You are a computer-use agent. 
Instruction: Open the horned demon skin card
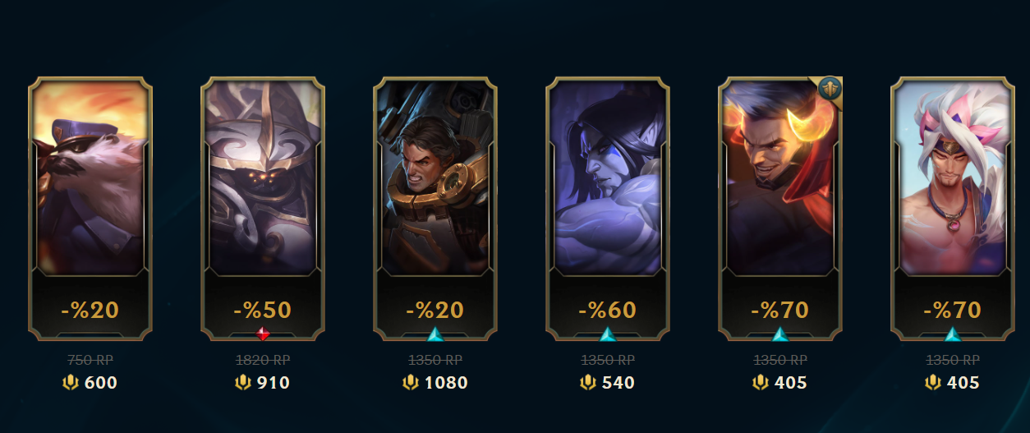pos(780,209)
